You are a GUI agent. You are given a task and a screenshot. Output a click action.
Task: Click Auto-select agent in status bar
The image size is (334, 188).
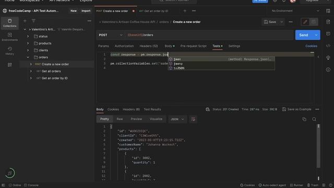coord(272,185)
